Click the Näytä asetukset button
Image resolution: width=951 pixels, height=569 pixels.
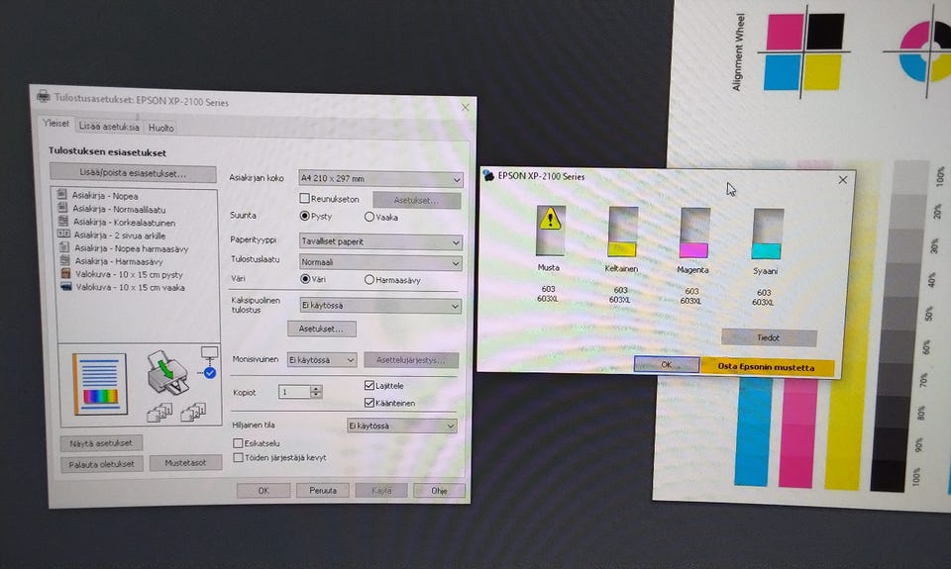[101, 443]
